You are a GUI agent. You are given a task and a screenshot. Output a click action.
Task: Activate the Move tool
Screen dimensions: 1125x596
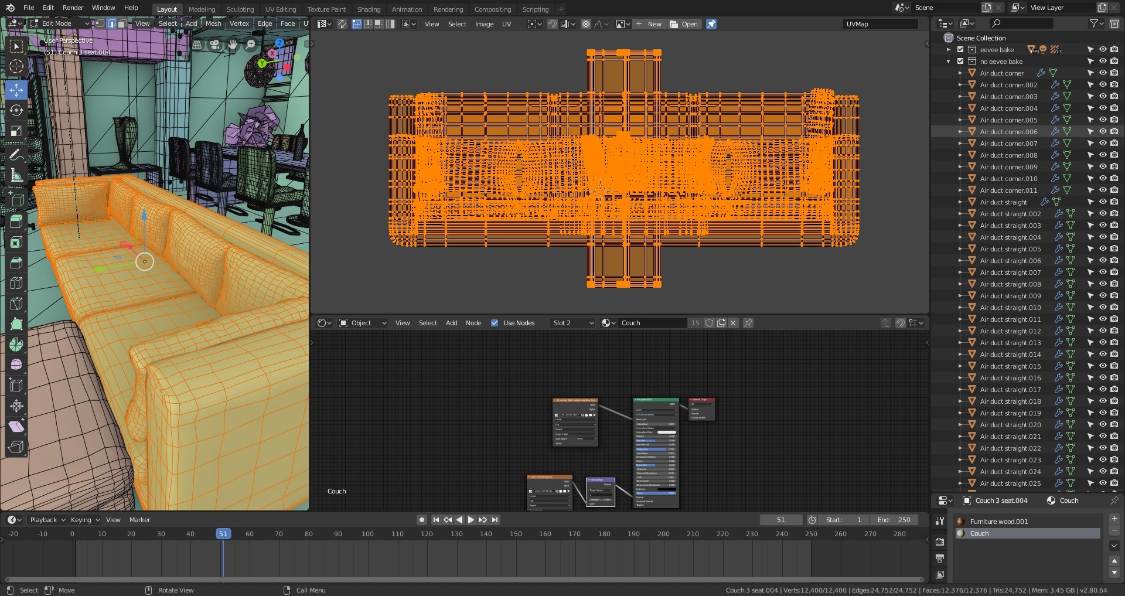16,90
